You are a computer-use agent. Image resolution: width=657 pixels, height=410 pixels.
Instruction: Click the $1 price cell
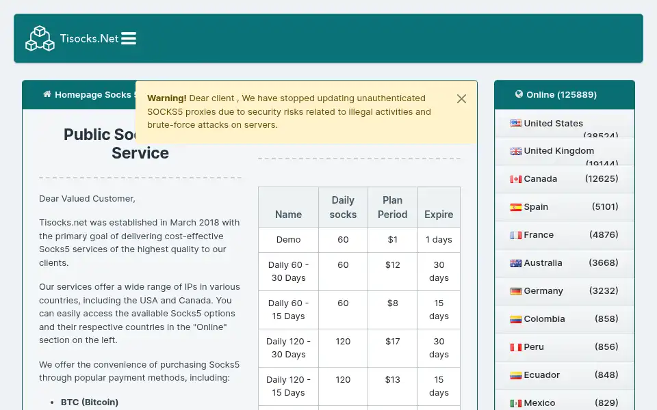(x=392, y=240)
